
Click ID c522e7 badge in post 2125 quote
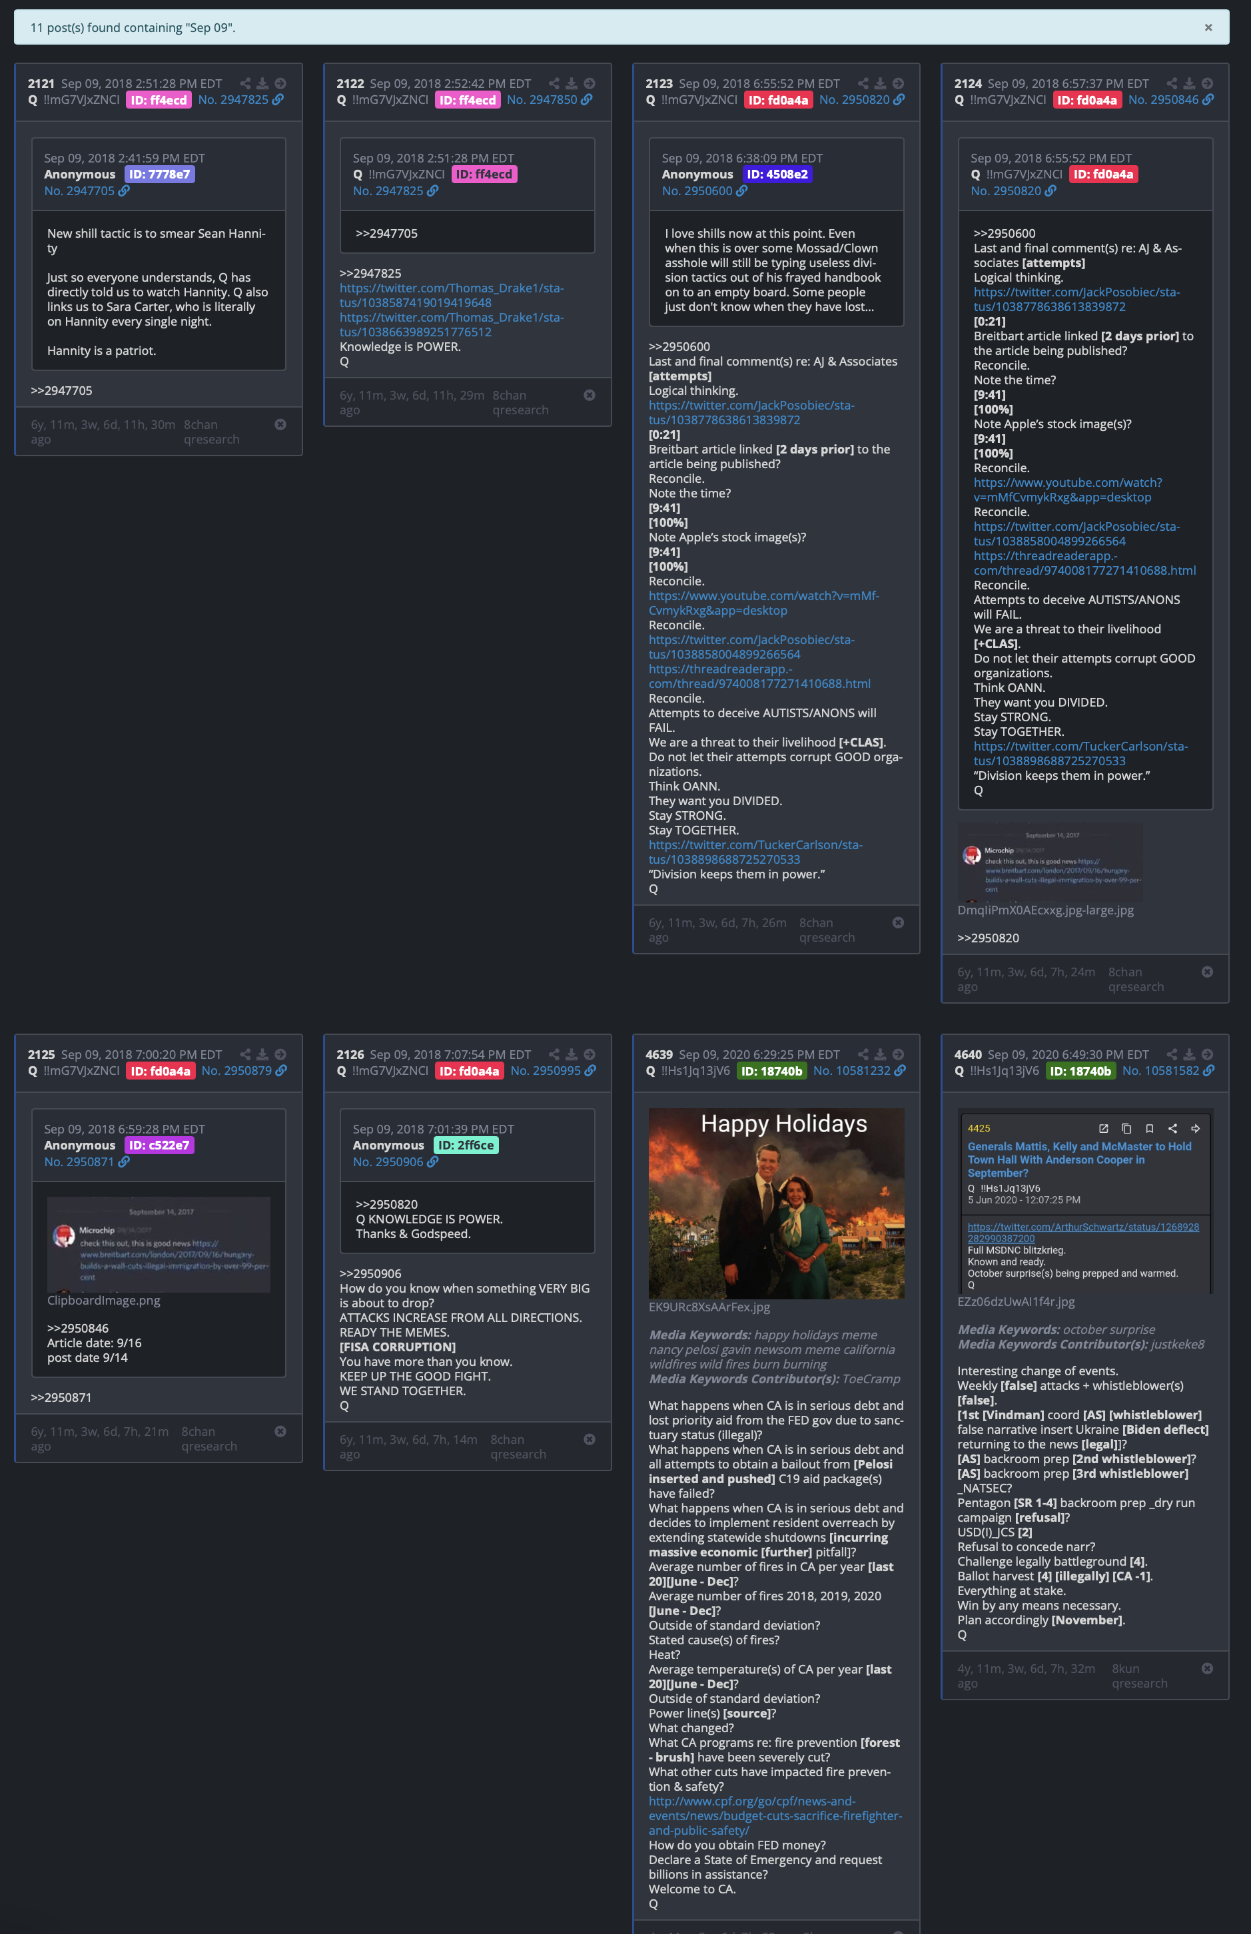pos(159,1145)
